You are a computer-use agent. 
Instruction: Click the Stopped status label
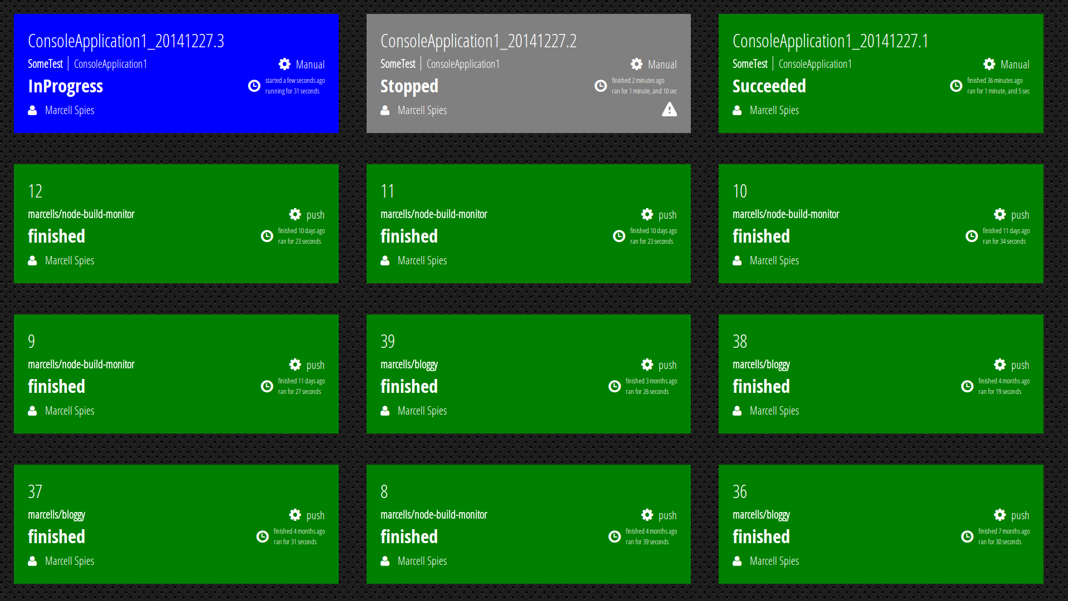click(409, 86)
